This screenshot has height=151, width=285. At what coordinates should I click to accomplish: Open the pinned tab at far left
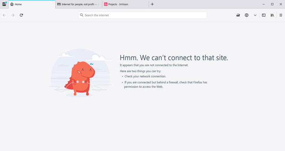[4, 4]
